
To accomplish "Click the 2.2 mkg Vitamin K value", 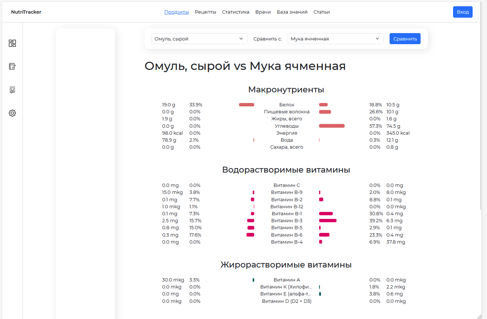I will coord(396,287).
